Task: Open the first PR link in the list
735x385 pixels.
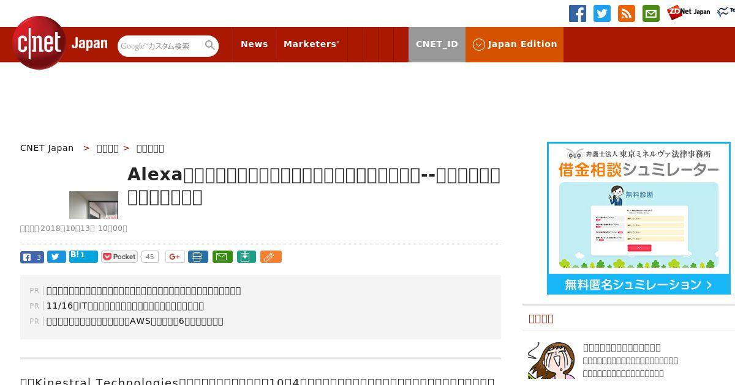Action: tap(144, 290)
